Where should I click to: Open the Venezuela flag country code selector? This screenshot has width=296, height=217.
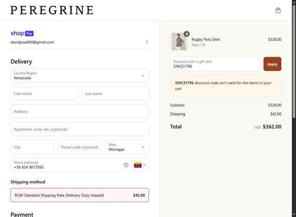tap(140, 165)
